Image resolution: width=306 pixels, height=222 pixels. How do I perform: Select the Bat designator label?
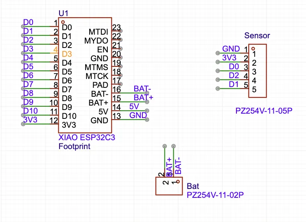pyautogui.click(x=193, y=186)
